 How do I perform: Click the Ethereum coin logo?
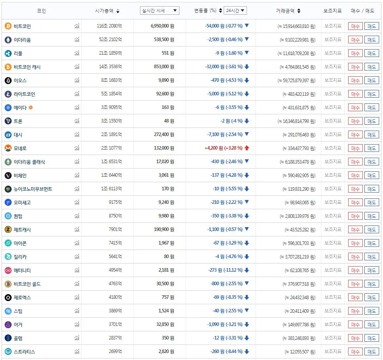[8, 40]
